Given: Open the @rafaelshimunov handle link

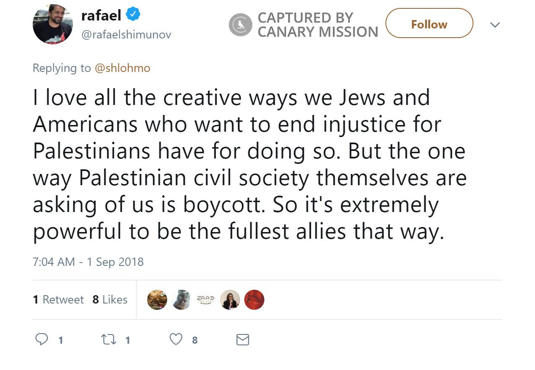Looking at the screenshot, I should [126, 34].
